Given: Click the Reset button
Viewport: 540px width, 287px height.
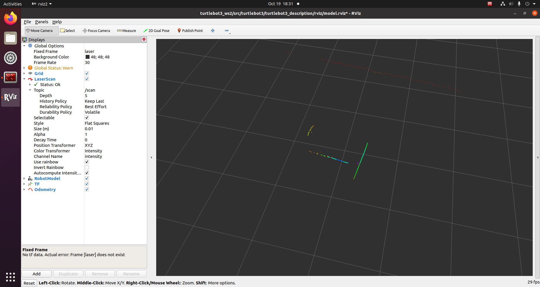Looking at the screenshot, I should coord(29,283).
